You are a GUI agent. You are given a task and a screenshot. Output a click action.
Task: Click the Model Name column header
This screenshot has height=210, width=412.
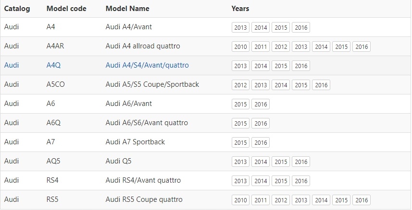pos(127,9)
